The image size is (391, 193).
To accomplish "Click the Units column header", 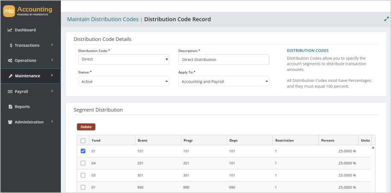I will click(365, 140).
